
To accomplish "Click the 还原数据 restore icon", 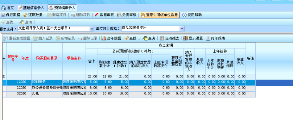I will pos(25,15).
